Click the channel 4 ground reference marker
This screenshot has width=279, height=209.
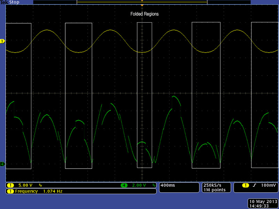(2, 164)
